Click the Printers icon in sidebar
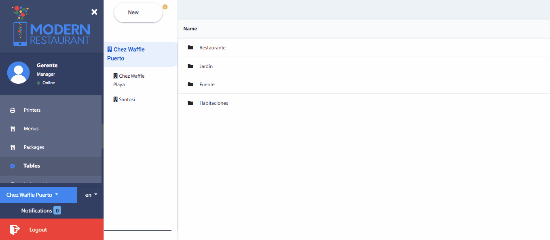Screen dimensions: 550x240 13,110
